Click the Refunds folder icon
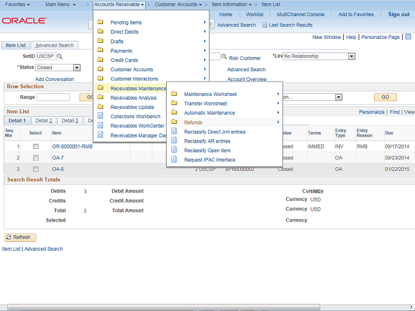This screenshot has height=311, width=415. [174, 122]
